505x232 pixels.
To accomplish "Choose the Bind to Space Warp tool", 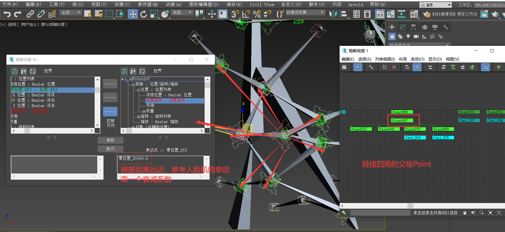I will coord(52,14).
